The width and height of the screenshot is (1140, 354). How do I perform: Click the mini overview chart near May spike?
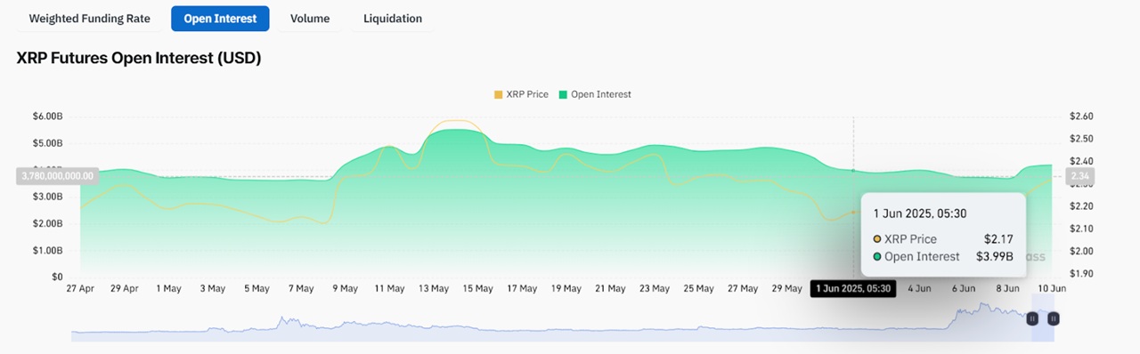click(x=283, y=322)
